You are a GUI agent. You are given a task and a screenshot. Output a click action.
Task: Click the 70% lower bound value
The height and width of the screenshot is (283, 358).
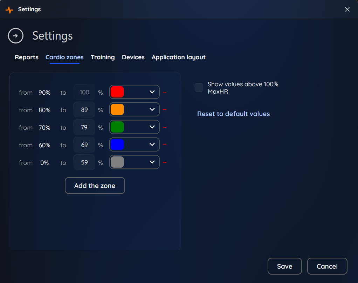click(x=44, y=128)
